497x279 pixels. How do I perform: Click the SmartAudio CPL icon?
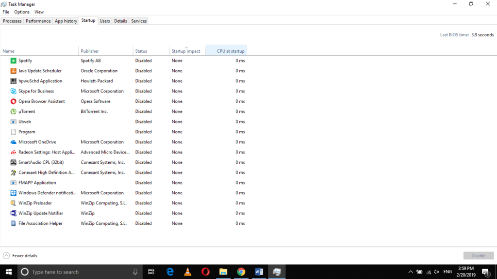13,162
